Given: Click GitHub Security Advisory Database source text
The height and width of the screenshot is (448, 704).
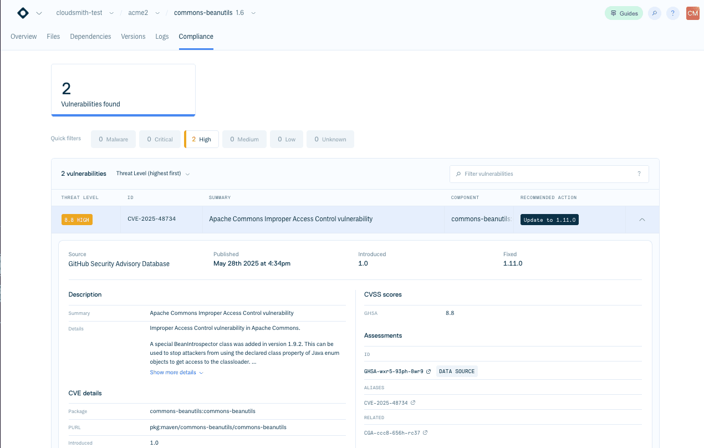Looking at the screenshot, I should 119,264.
